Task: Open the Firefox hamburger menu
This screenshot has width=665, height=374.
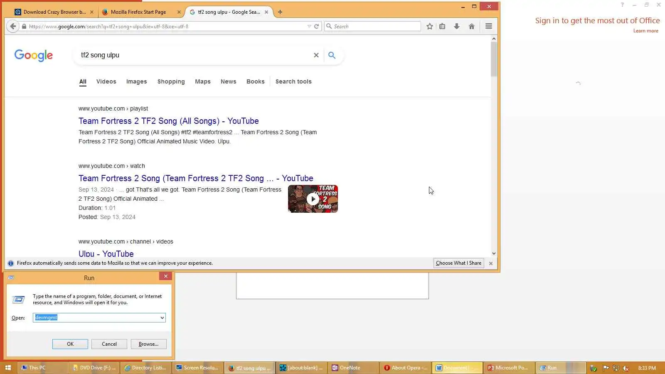Action: coord(489,26)
